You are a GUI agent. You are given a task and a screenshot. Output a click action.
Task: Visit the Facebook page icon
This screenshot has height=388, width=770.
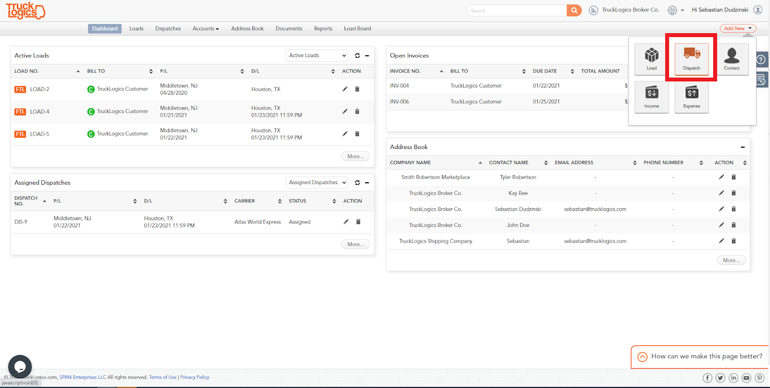(x=707, y=378)
